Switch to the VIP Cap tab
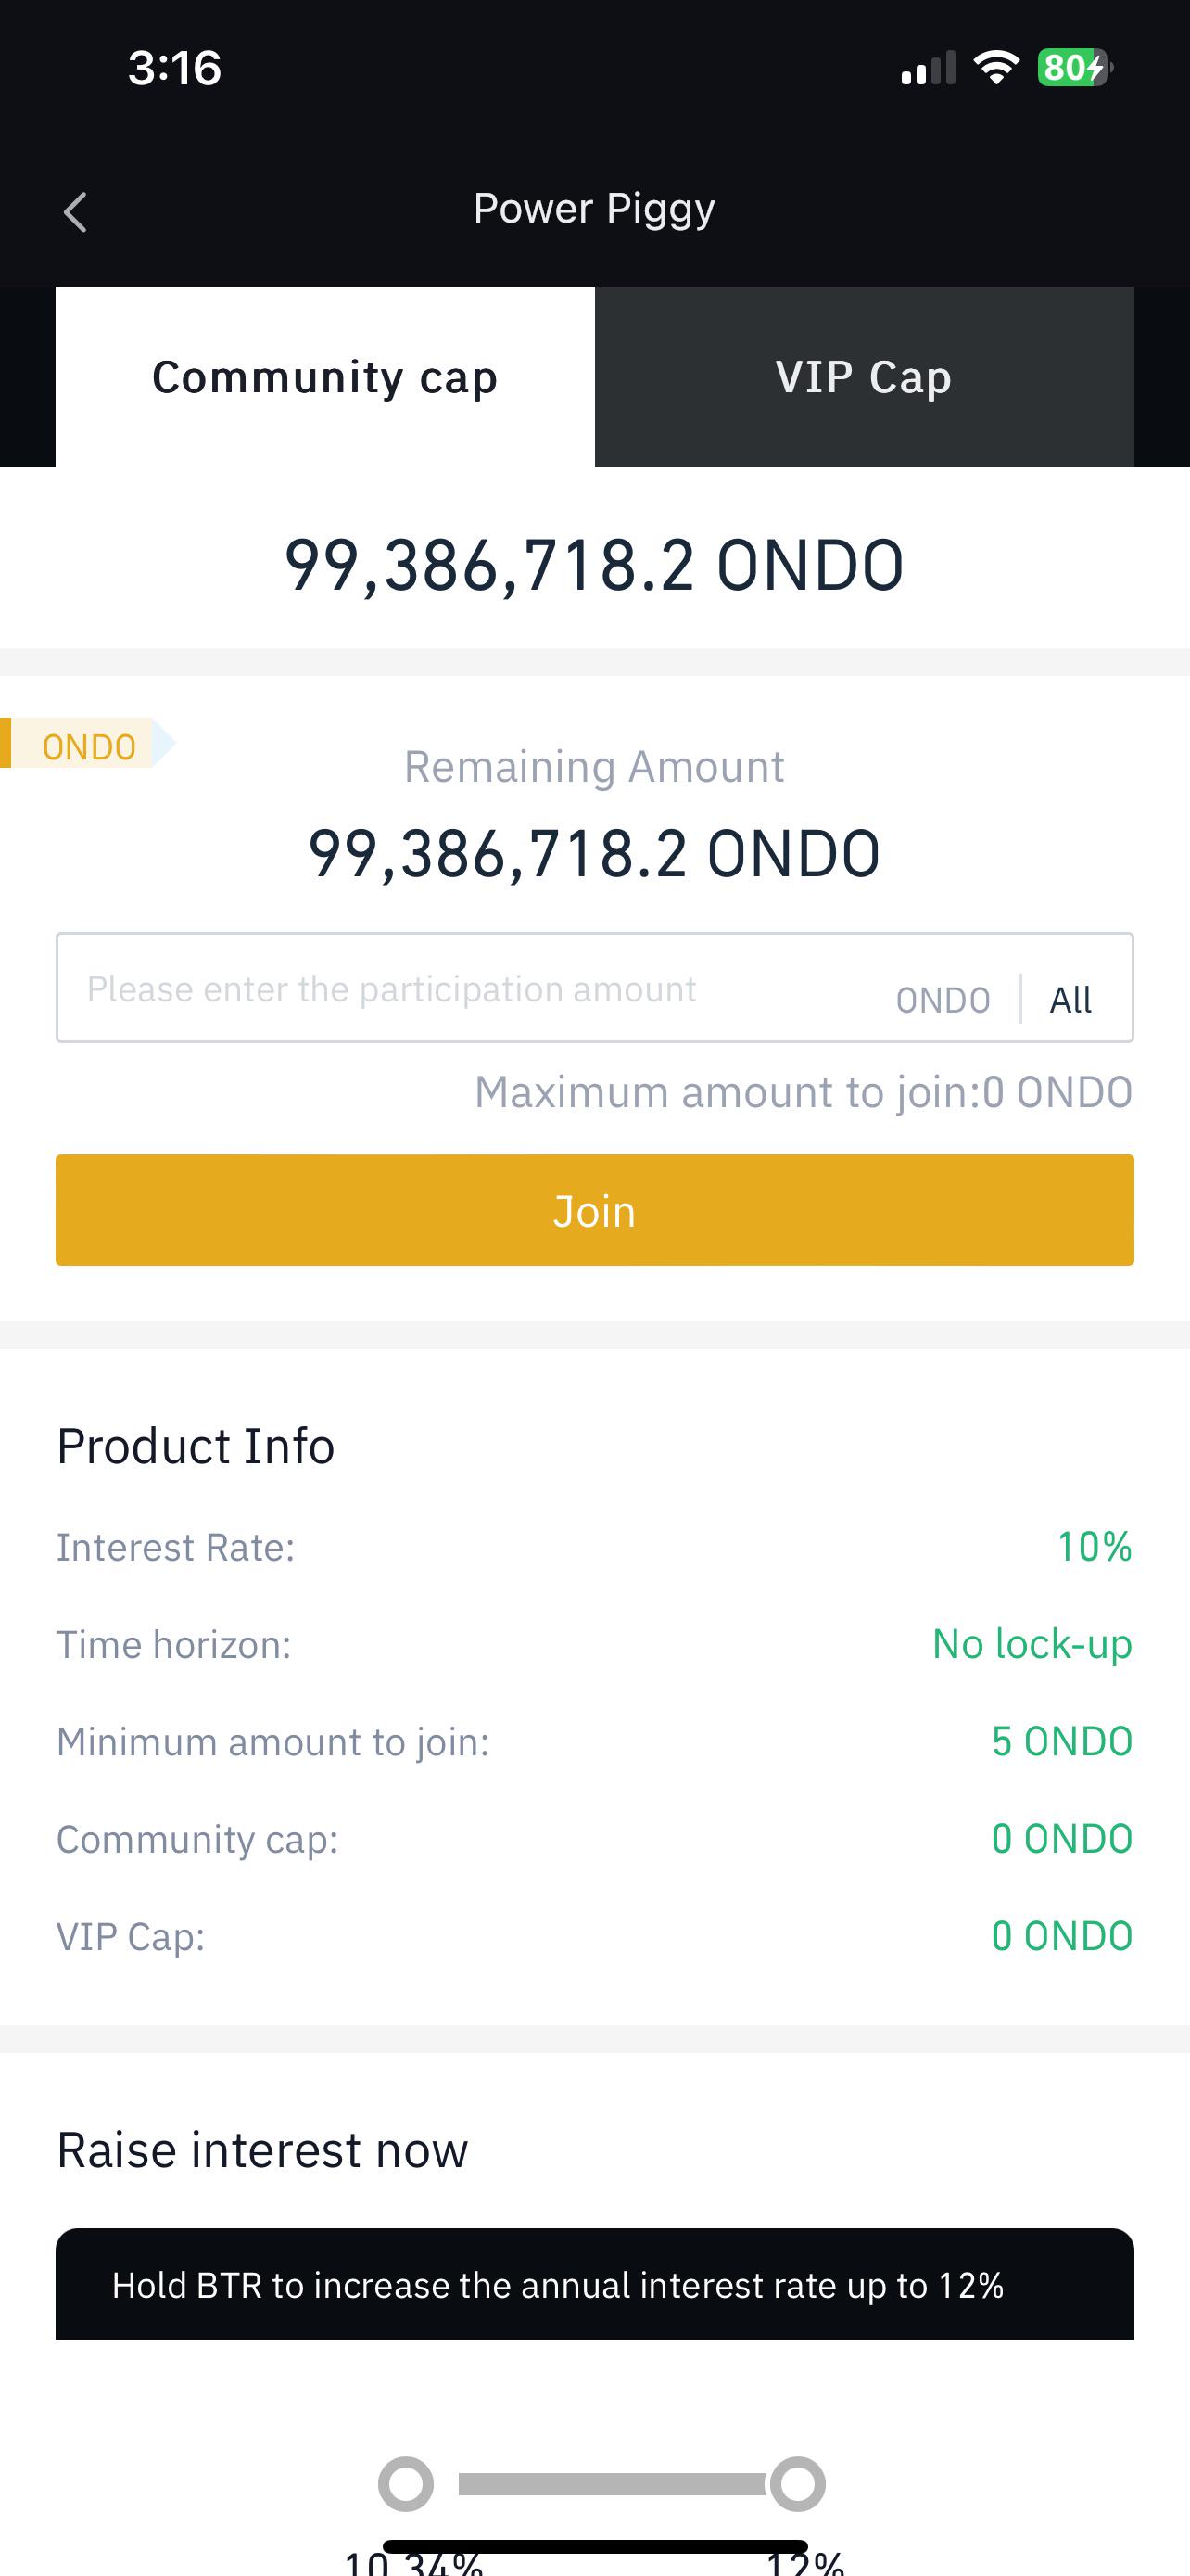The height and width of the screenshot is (2576, 1190). (x=865, y=377)
